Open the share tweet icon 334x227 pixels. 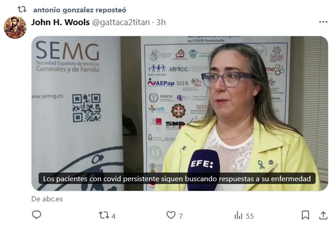(323, 215)
